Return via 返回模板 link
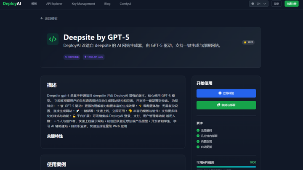303x170 pixels. (51, 18)
